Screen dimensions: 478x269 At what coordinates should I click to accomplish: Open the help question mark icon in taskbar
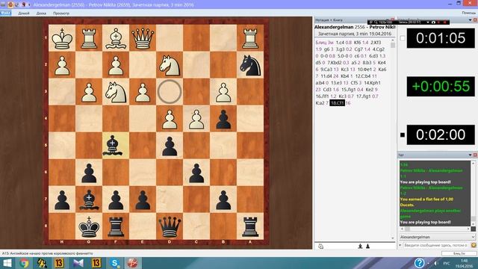(419, 262)
